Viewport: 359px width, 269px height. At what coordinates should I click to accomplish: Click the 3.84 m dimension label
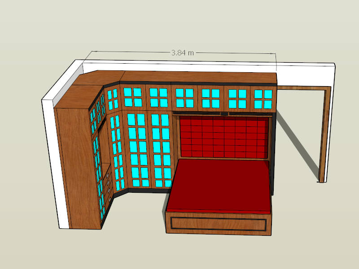click(183, 52)
